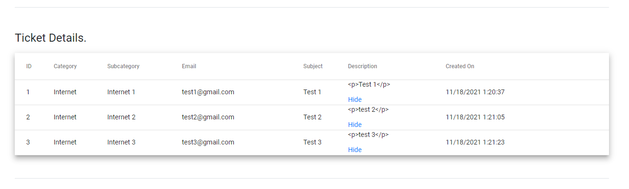Click ID 1 in test1@gmail.com row
Screen dimensions: 629x189
coord(28,92)
